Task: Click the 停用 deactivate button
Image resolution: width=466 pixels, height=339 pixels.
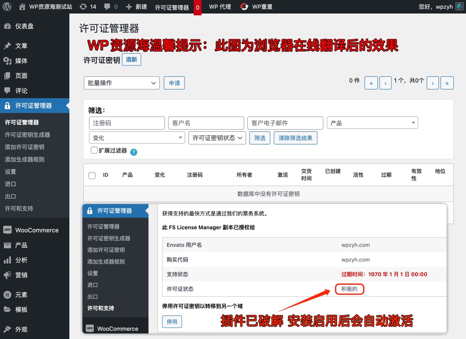Action: pos(172,322)
